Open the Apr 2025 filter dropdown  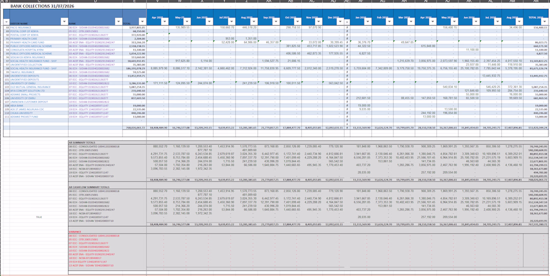[x=164, y=21]
